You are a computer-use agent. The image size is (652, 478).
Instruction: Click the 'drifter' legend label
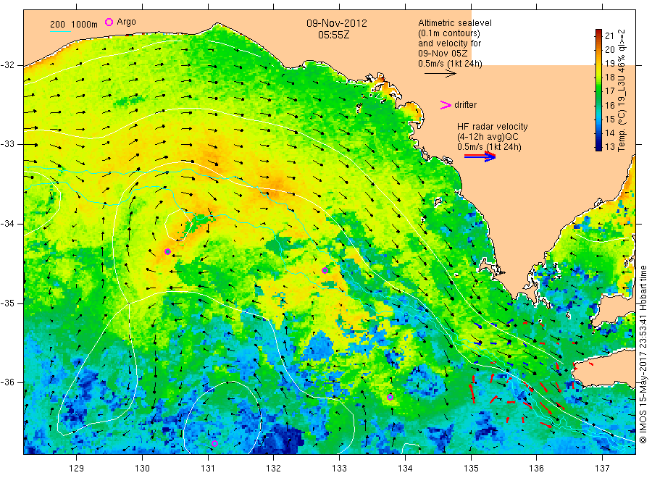[x=465, y=105]
